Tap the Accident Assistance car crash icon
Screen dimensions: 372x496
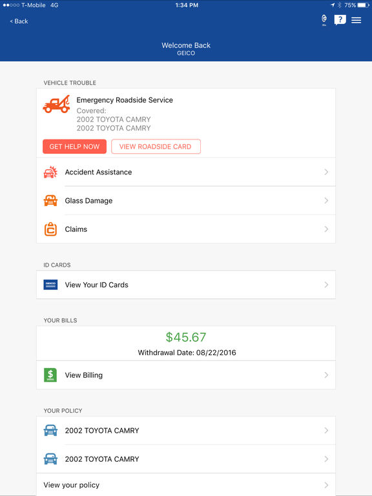50,172
